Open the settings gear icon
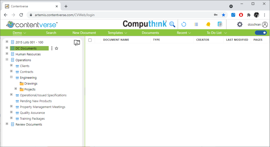Image resolution: width=270 pixels, height=147 pixels. (x=240, y=24)
